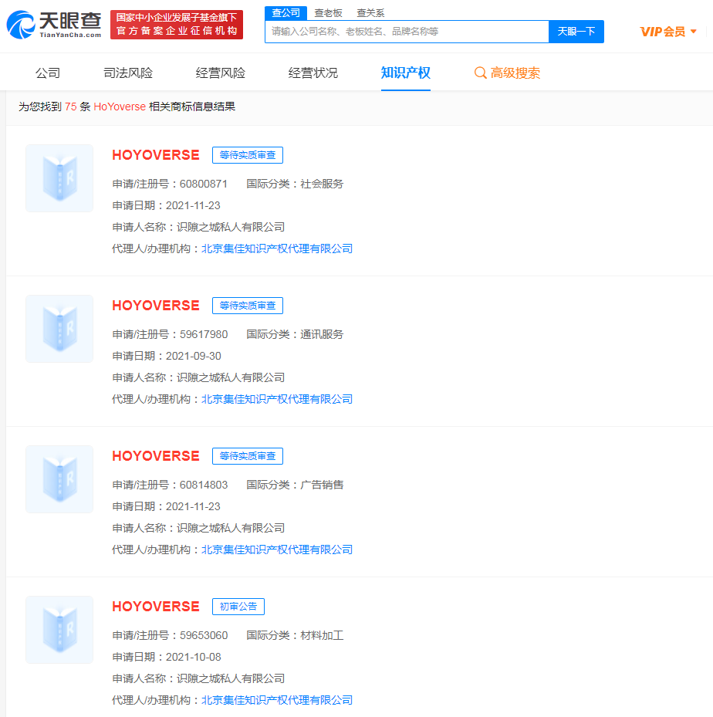Image resolution: width=713 pixels, height=717 pixels.
Task: Click 国际分类：通讯服务 text
Action: (295, 334)
